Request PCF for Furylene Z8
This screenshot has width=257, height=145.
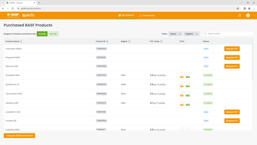tap(232, 121)
